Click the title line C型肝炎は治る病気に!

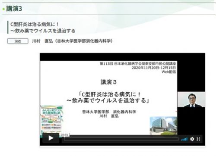point(35,24)
